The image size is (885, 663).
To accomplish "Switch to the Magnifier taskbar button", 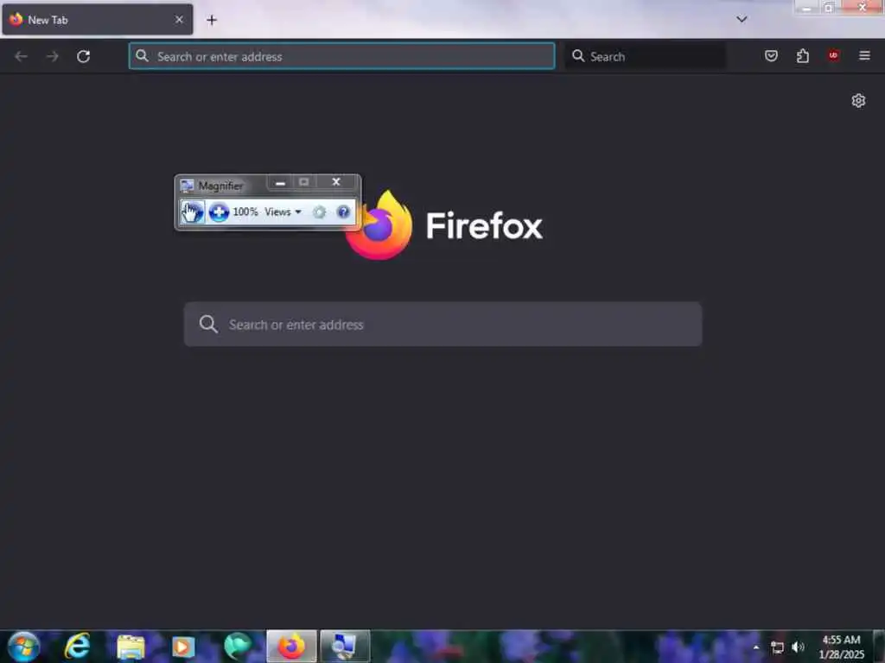I will pos(345,646).
